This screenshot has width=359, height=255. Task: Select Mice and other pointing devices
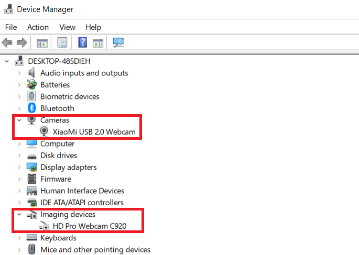click(x=95, y=250)
